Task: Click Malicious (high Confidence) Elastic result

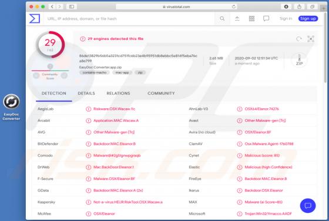Action: pyautogui.click(x=268, y=167)
